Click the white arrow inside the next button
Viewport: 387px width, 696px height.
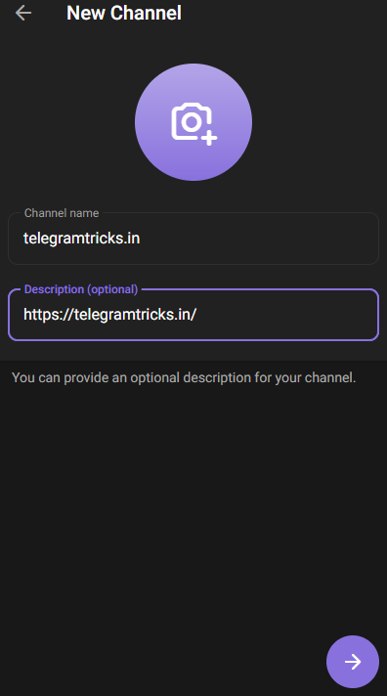click(x=353, y=662)
